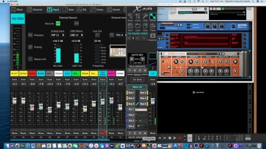Click the Reason rewind transport button
The width and height of the screenshot is (266, 149).
tap(160, 138)
